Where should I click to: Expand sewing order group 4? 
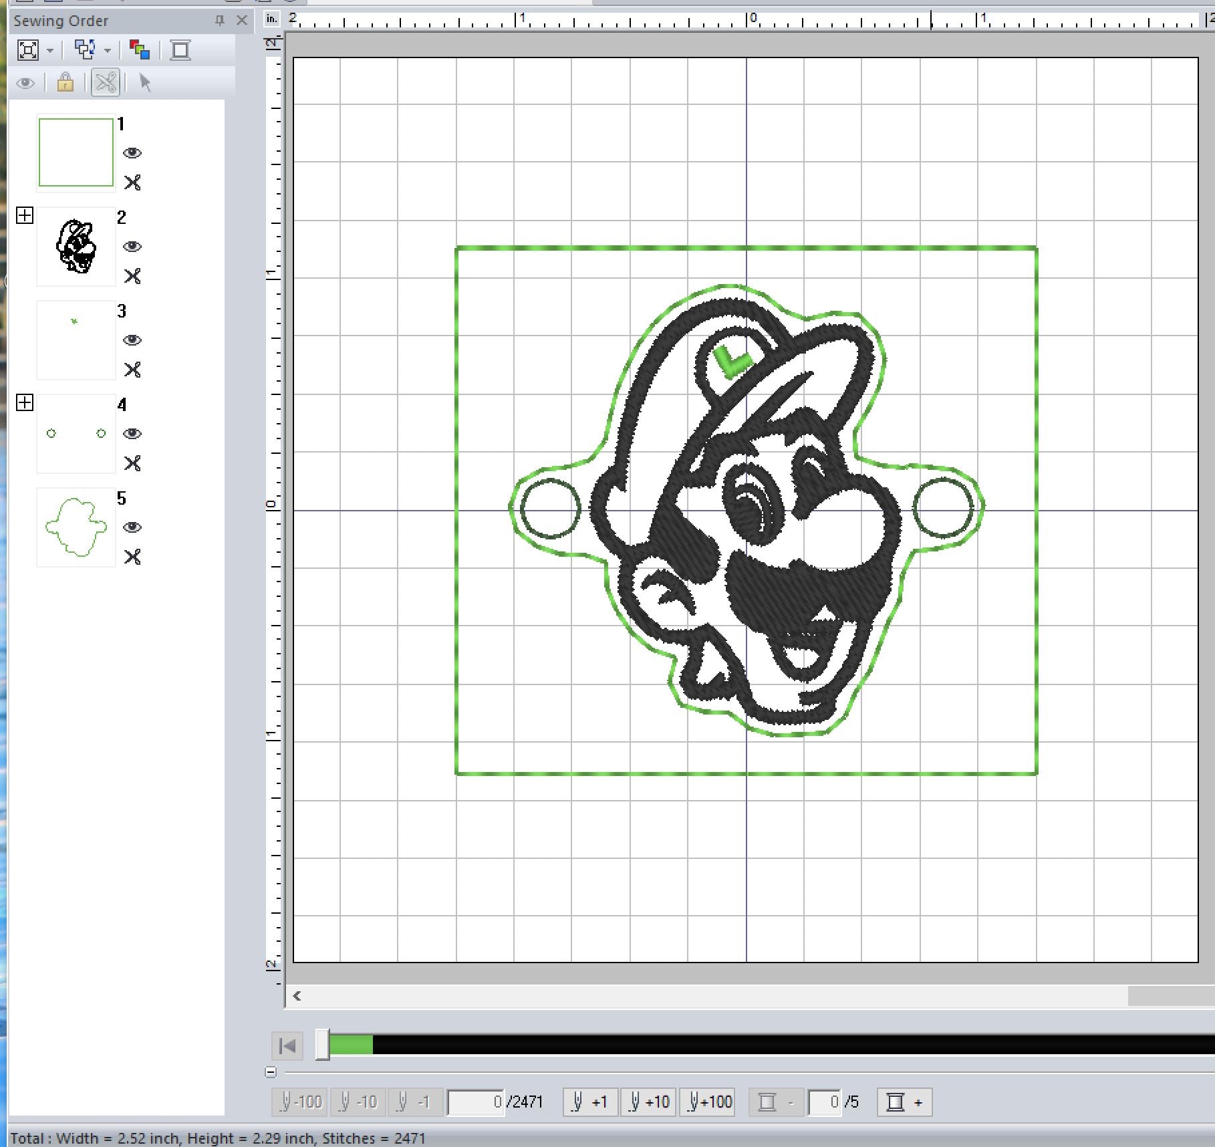[x=25, y=402]
